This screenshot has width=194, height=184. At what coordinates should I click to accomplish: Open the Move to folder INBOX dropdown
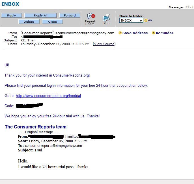(131, 20)
